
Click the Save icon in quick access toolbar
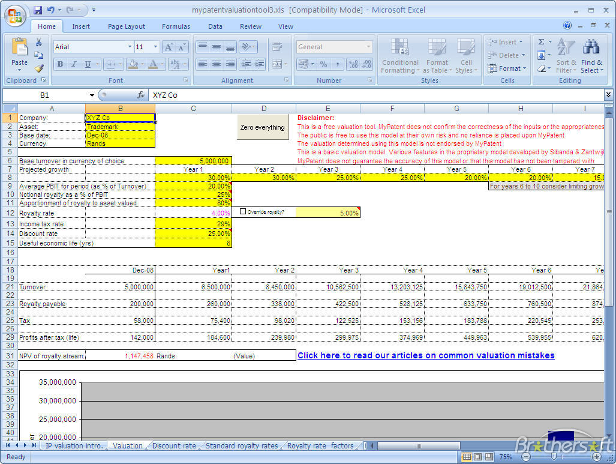(38, 10)
